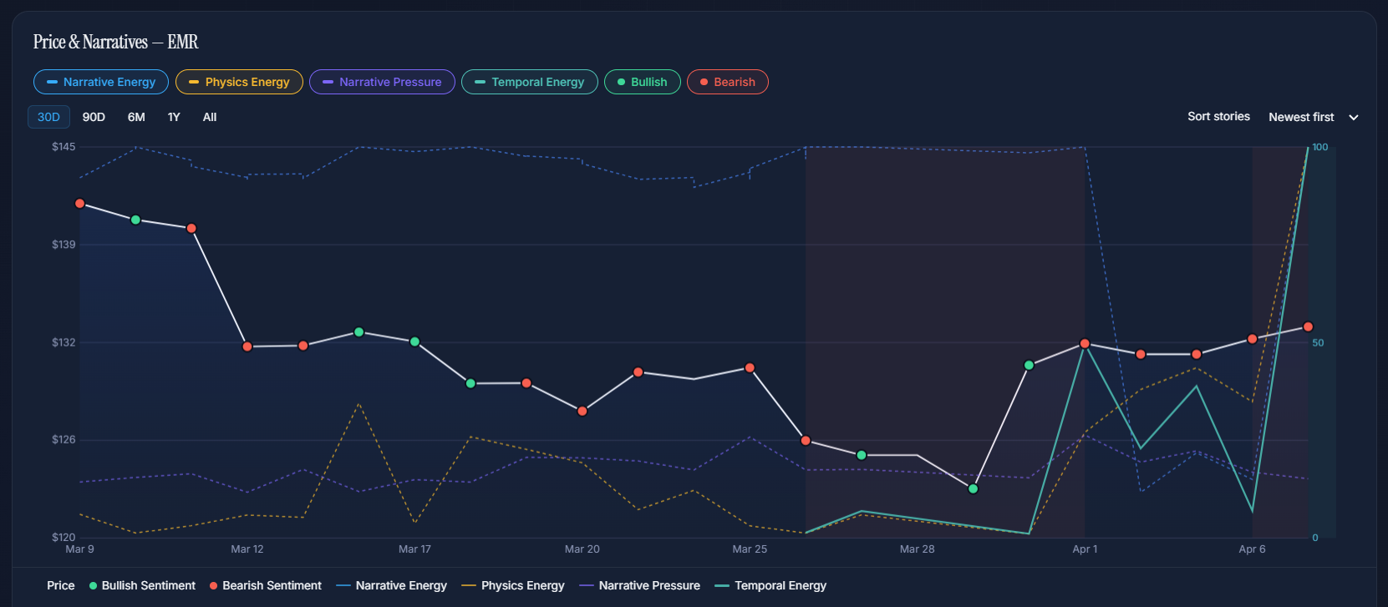1388x607 pixels.
Task: Toggle Bullish sentiment markers
Action: (642, 82)
